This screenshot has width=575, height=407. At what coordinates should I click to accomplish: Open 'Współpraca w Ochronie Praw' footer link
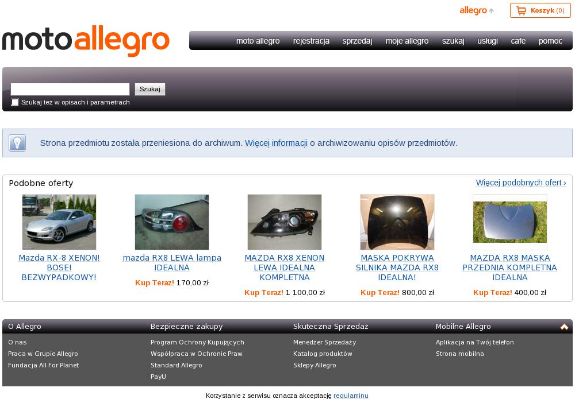[x=197, y=354]
